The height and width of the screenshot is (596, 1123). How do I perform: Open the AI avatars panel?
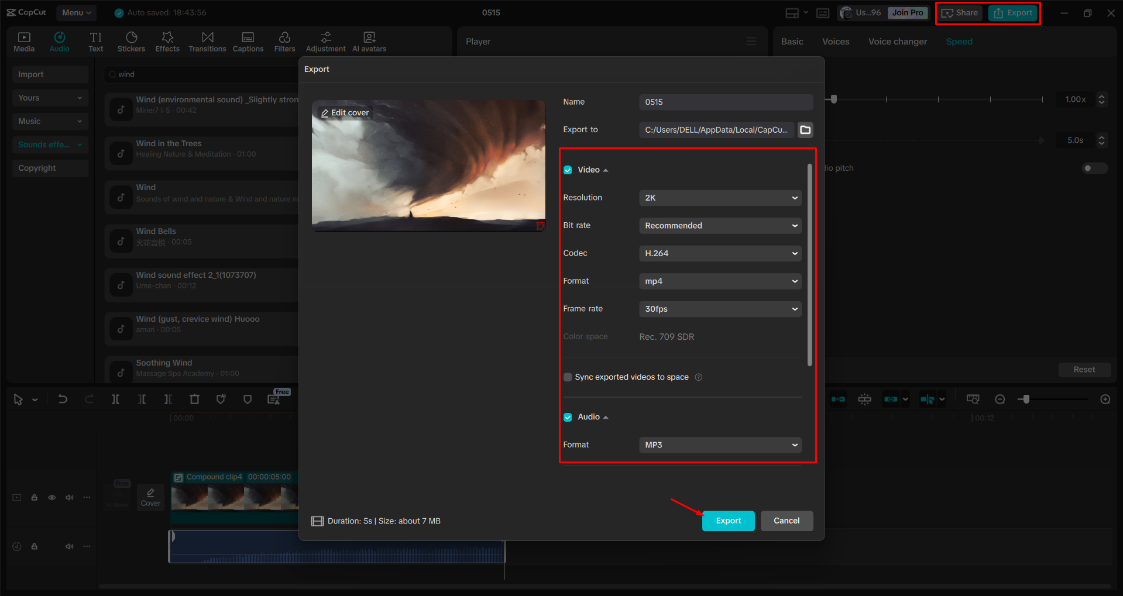[x=369, y=41]
